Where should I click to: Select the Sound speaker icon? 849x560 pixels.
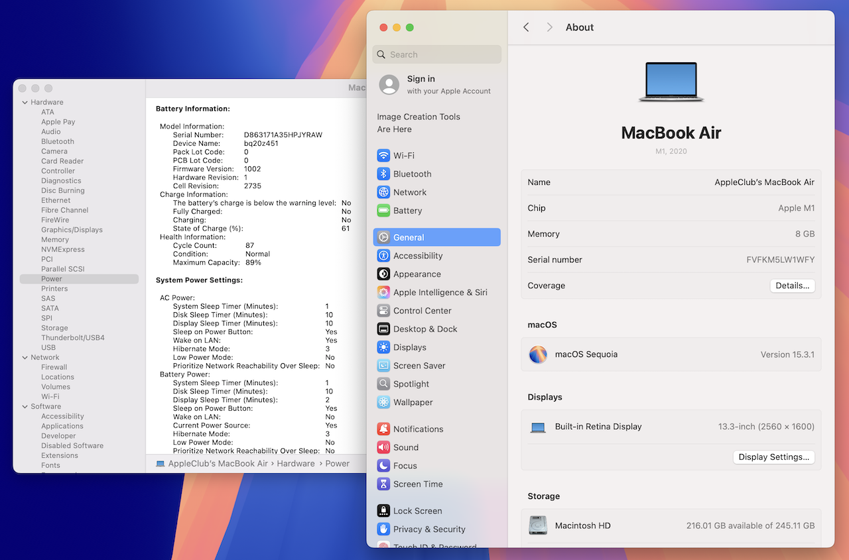[383, 447]
